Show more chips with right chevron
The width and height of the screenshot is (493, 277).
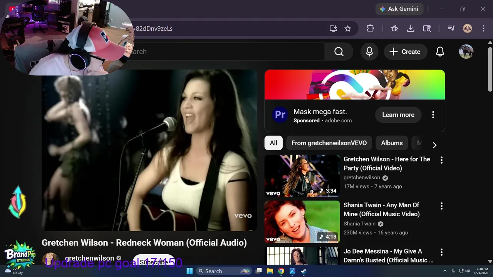434,145
